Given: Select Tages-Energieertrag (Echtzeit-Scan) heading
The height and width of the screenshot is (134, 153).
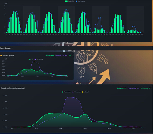Looking at the screenshot, I should (13, 88).
